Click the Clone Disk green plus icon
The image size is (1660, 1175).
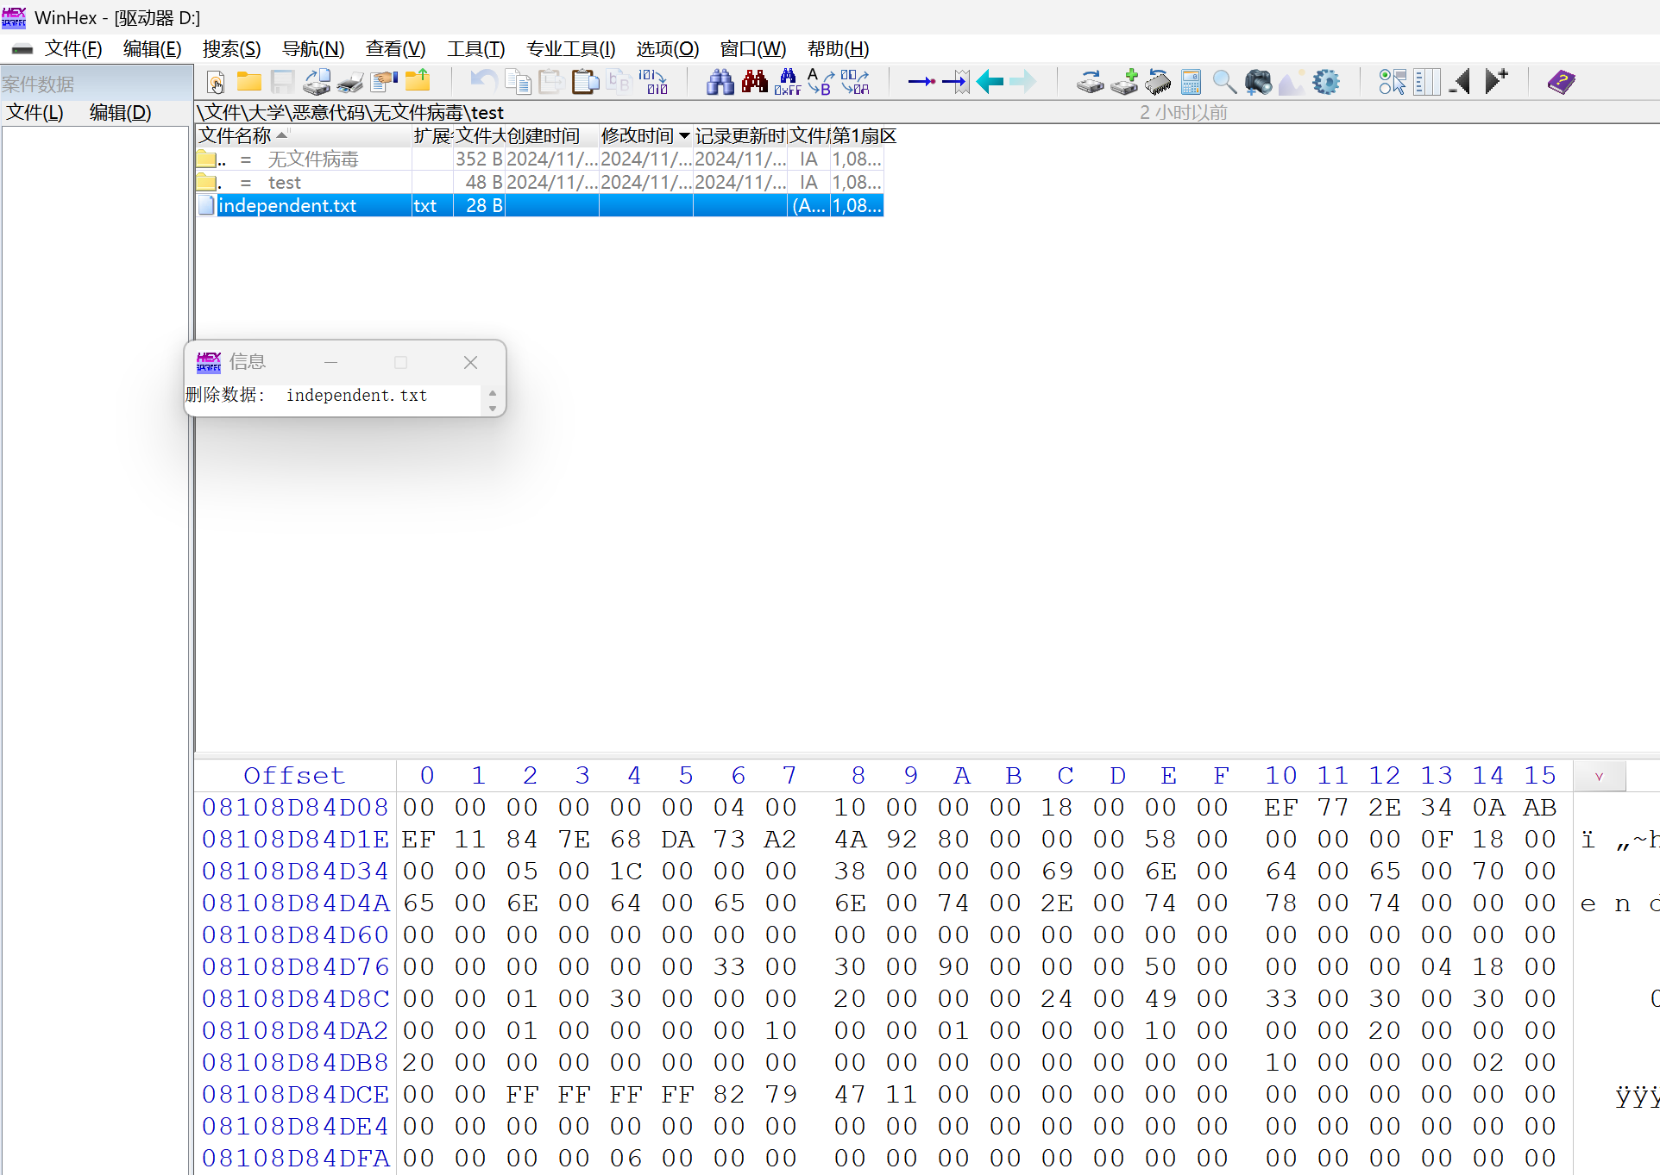[1124, 83]
